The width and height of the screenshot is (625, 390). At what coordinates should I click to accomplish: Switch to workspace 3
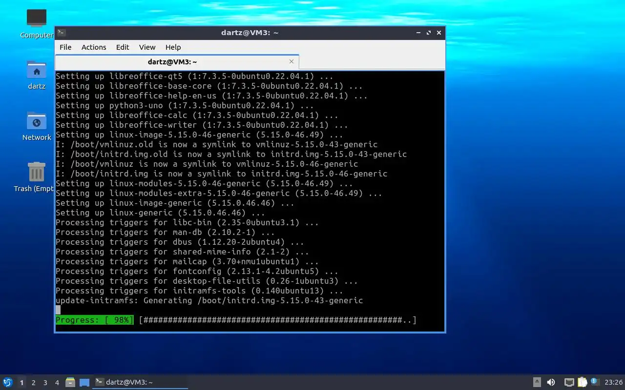pyautogui.click(x=45, y=383)
